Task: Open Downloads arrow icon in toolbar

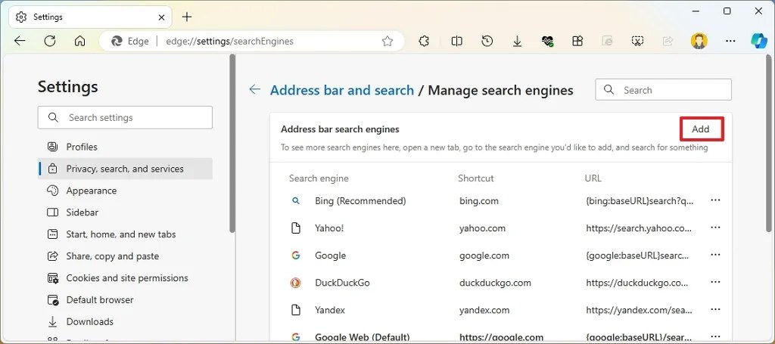Action: 518,42
